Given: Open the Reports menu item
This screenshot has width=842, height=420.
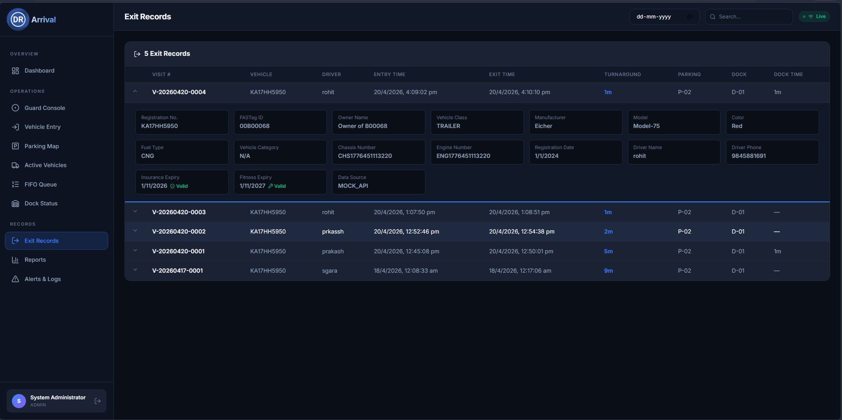Looking at the screenshot, I should pos(35,260).
